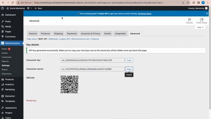Open Marketing in the sidebar

[10, 90]
